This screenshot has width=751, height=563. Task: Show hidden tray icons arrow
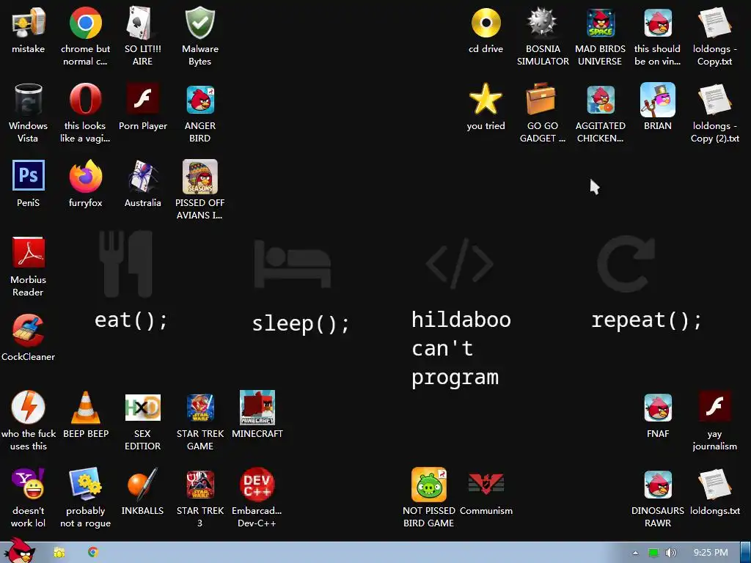(635, 553)
